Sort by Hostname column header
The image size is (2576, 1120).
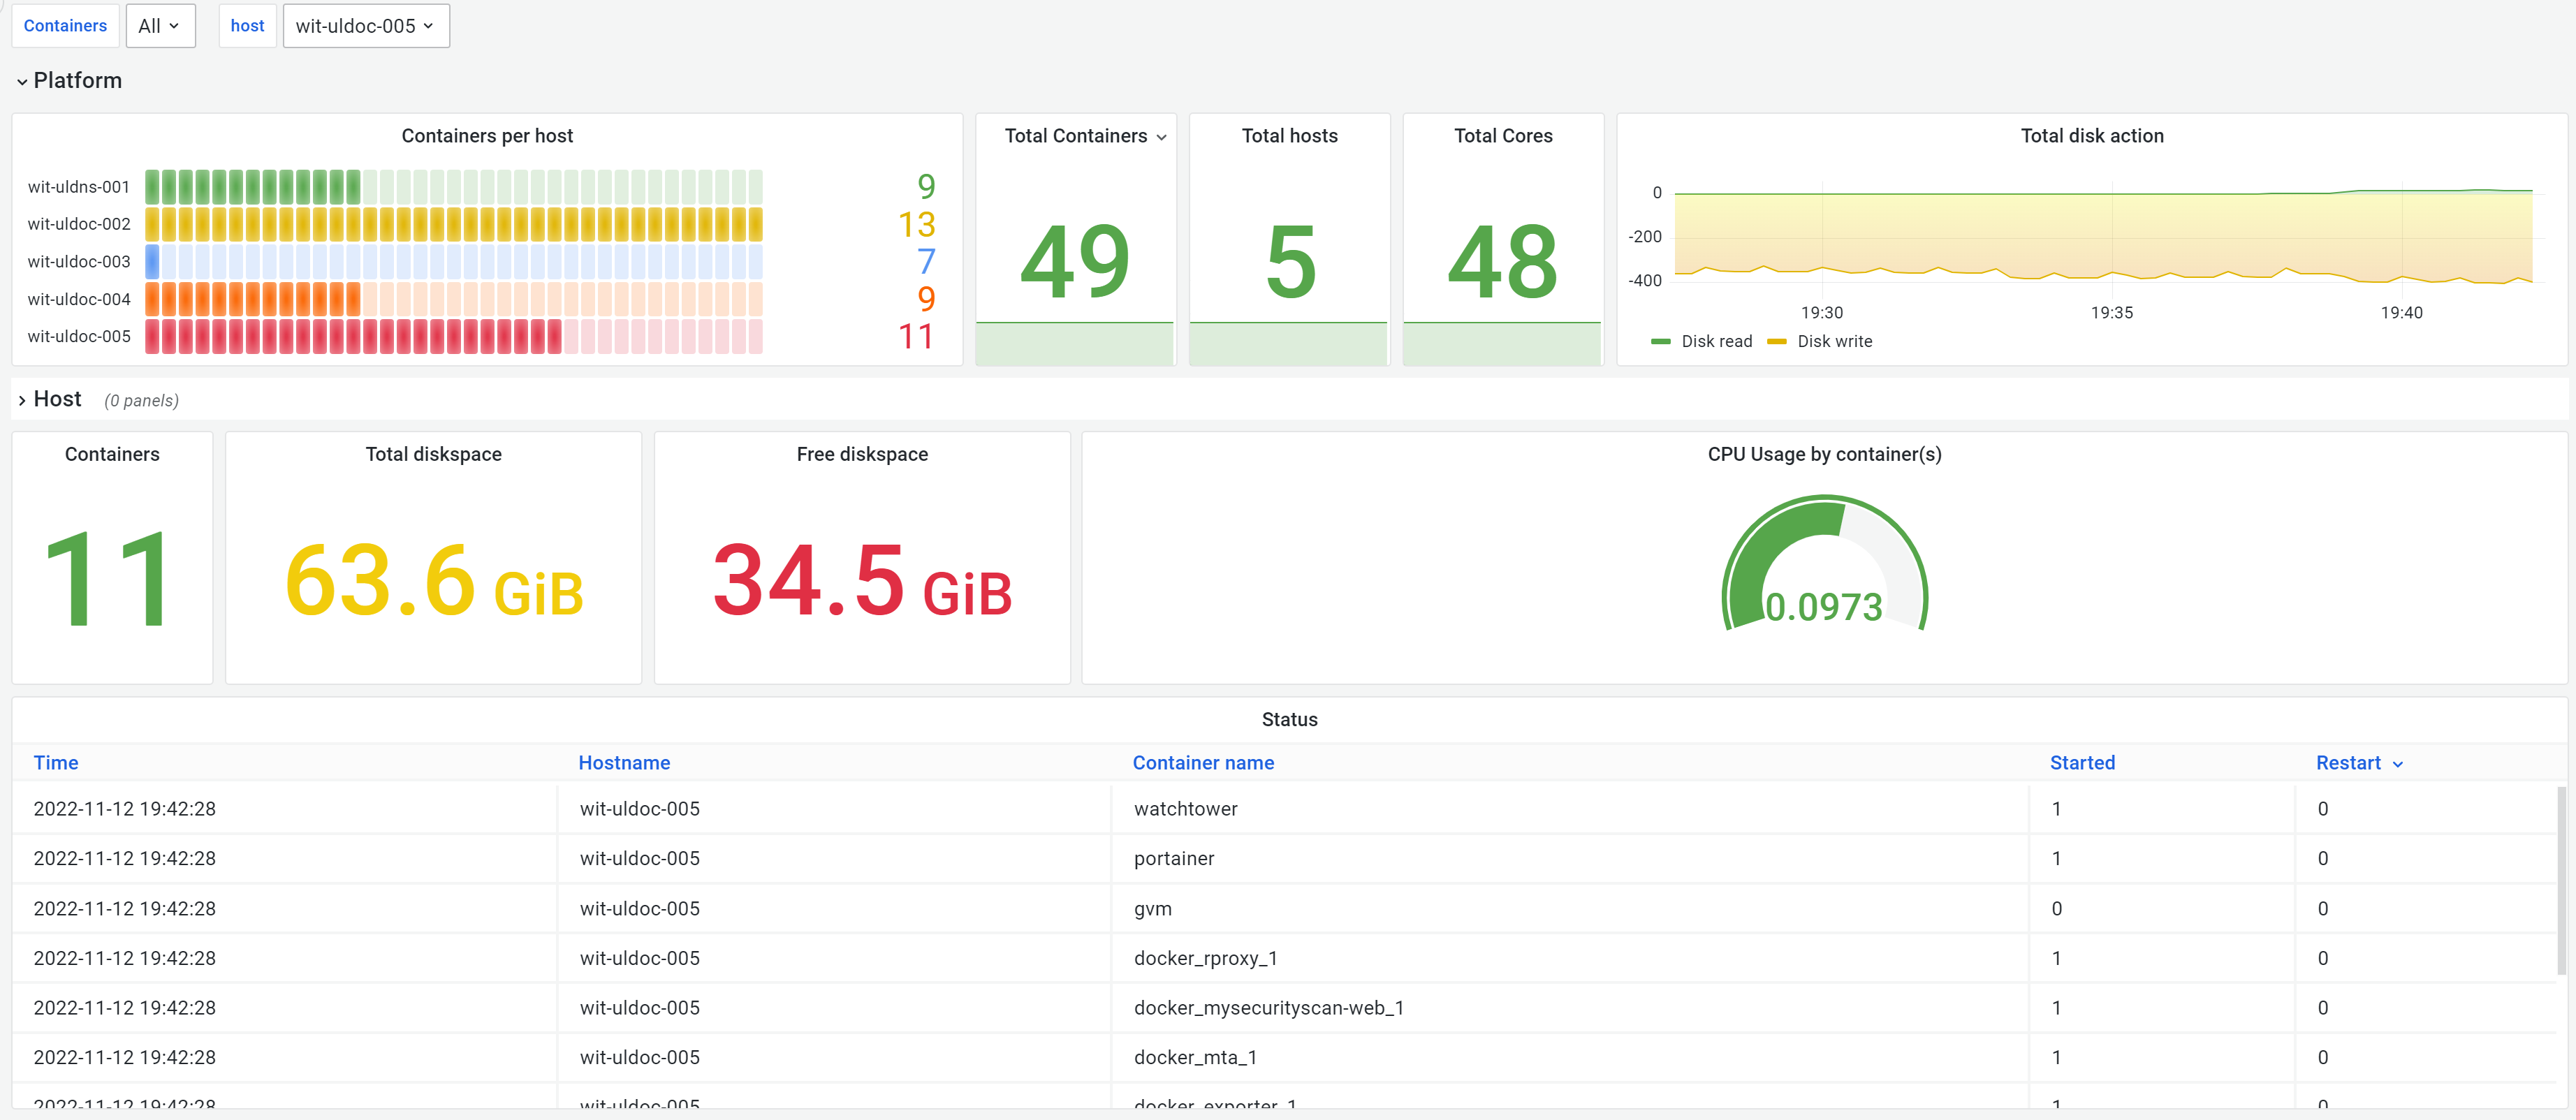(x=624, y=763)
